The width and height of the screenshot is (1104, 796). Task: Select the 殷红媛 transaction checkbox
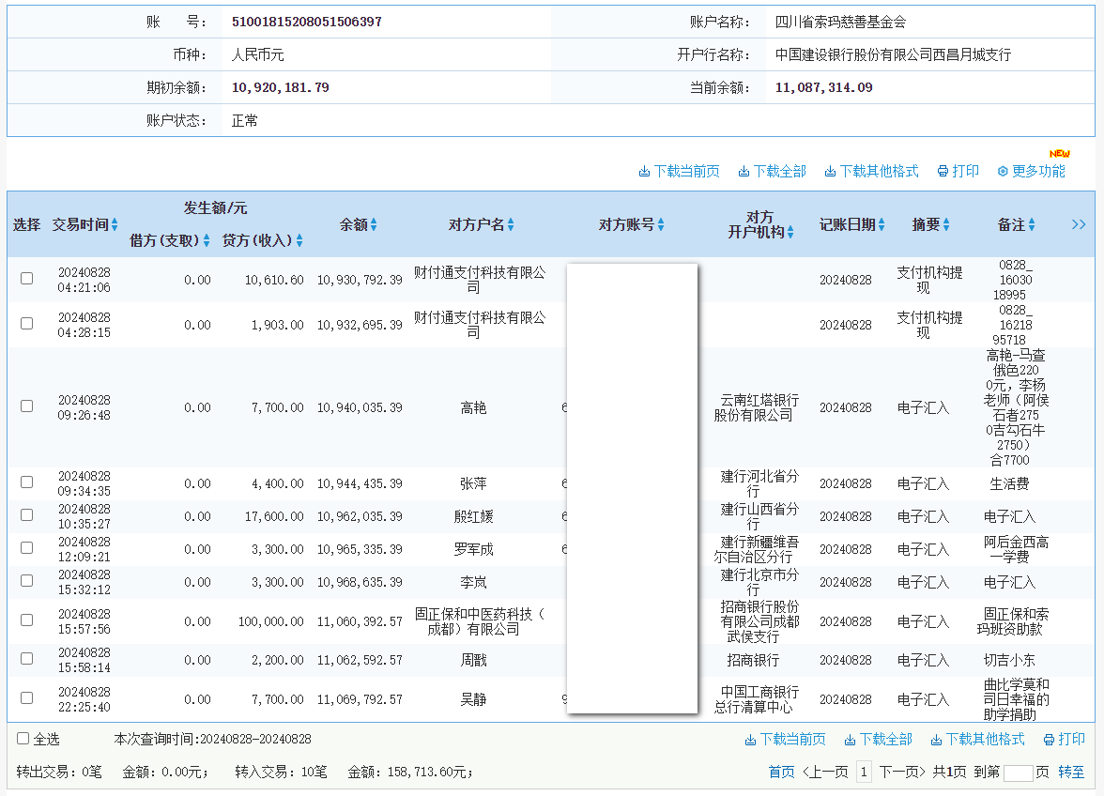(x=26, y=515)
